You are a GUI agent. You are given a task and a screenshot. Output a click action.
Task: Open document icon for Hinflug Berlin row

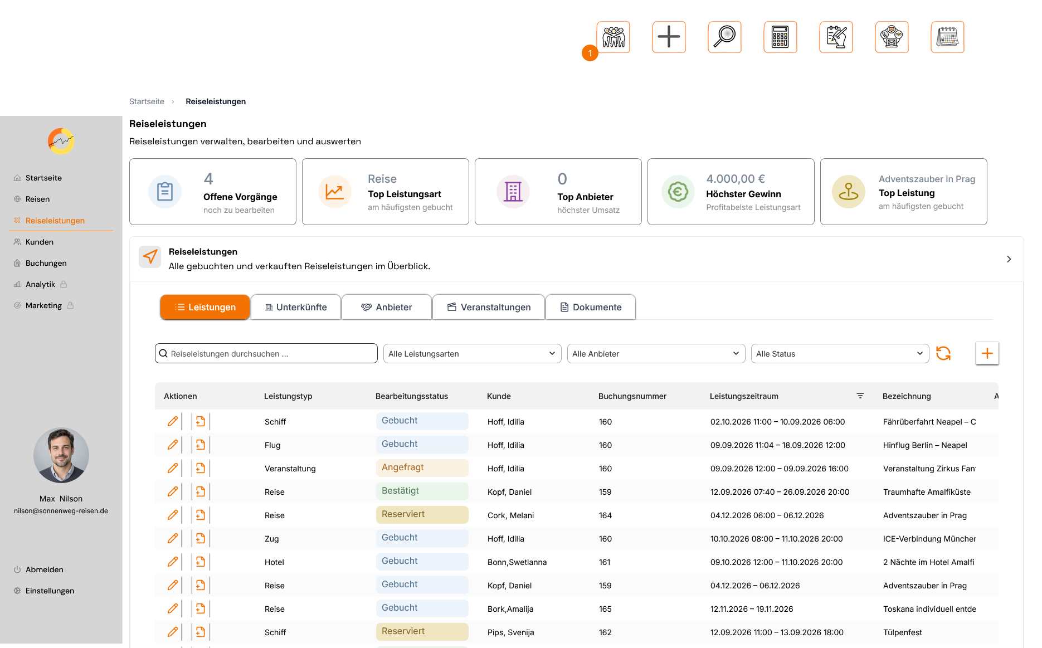pos(201,445)
